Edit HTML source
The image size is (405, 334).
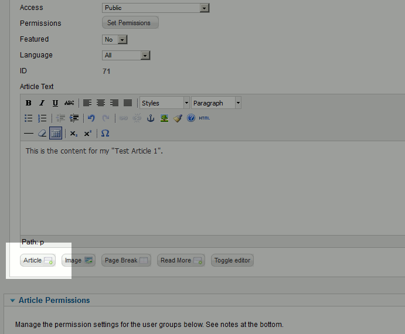point(205,118)
